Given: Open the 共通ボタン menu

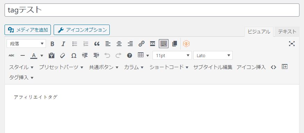Looking at the screenshot, I should pyautogui.click(x=103, y=67).
